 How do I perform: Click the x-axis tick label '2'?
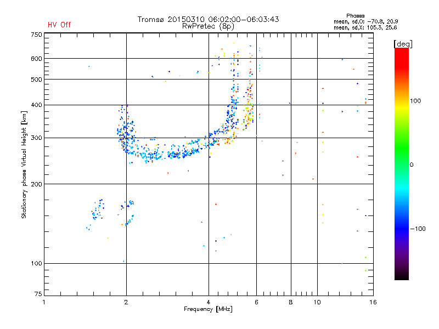pyautogui.click(x=126, y=302)
